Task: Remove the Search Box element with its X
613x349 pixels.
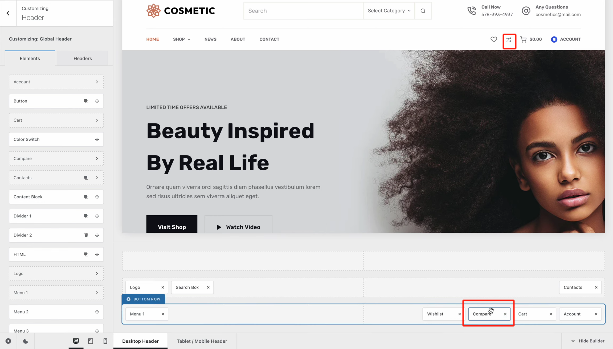Action: tap(208, 287)
